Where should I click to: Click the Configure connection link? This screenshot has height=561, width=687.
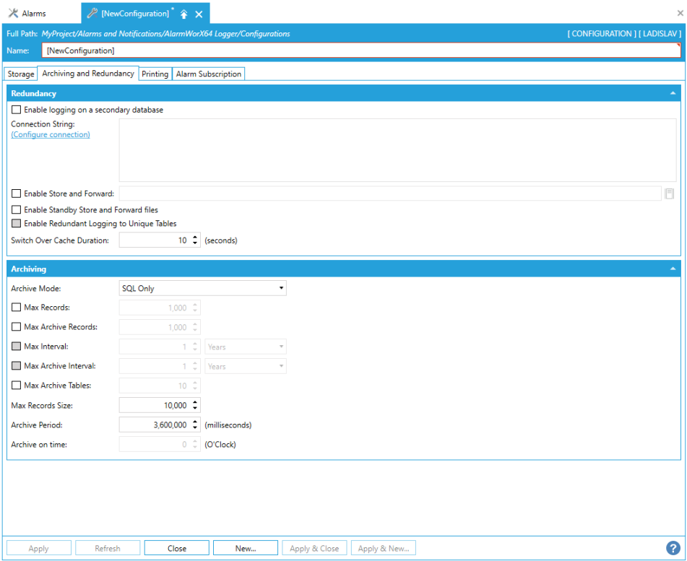tap(51, 134)
